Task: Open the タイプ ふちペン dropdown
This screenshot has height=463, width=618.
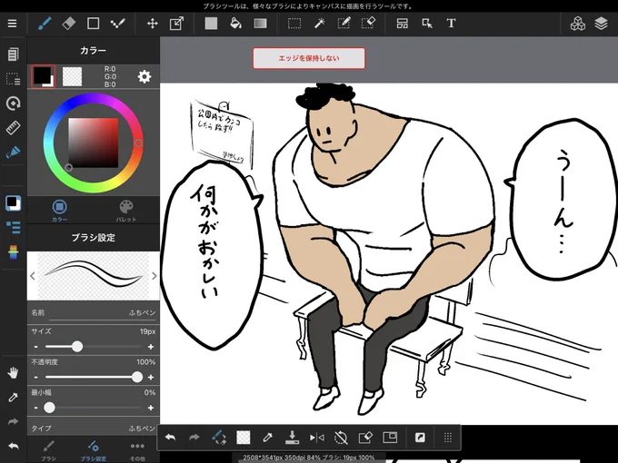Action: pos(94,428)
